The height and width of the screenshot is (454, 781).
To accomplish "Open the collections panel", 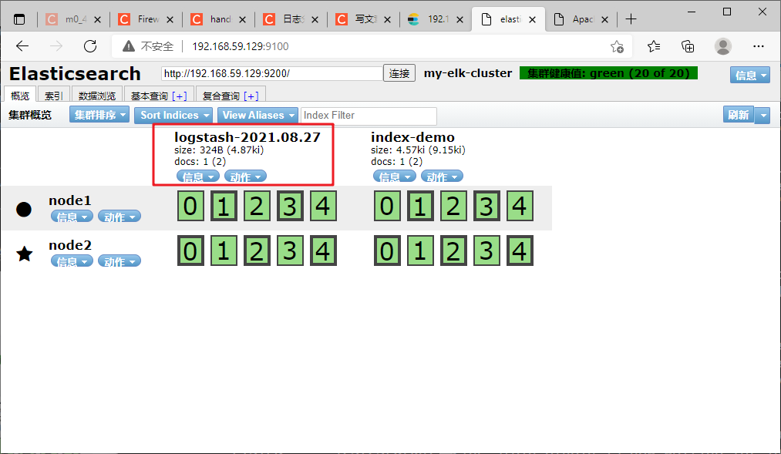I will click(x=688, y=46).
